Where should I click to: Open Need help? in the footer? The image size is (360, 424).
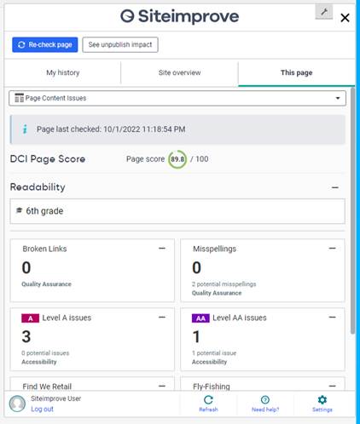coord(265,404)
